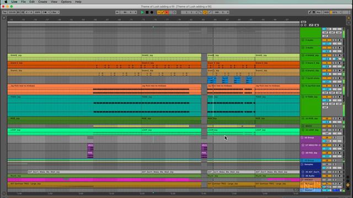Click the tempo field showing 113.00
The height and width of the screenshot is (198, 353).
click(12, 12)
